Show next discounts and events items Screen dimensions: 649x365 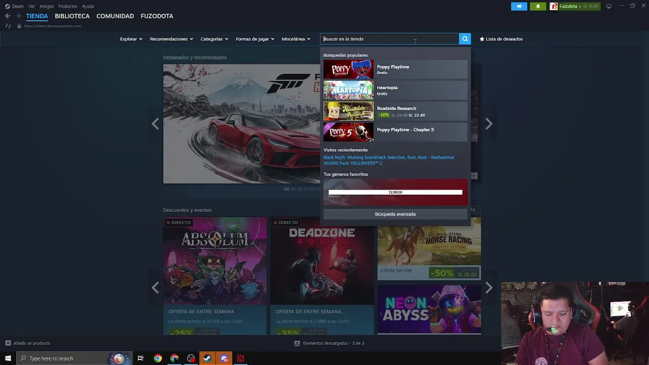point(489,287)
